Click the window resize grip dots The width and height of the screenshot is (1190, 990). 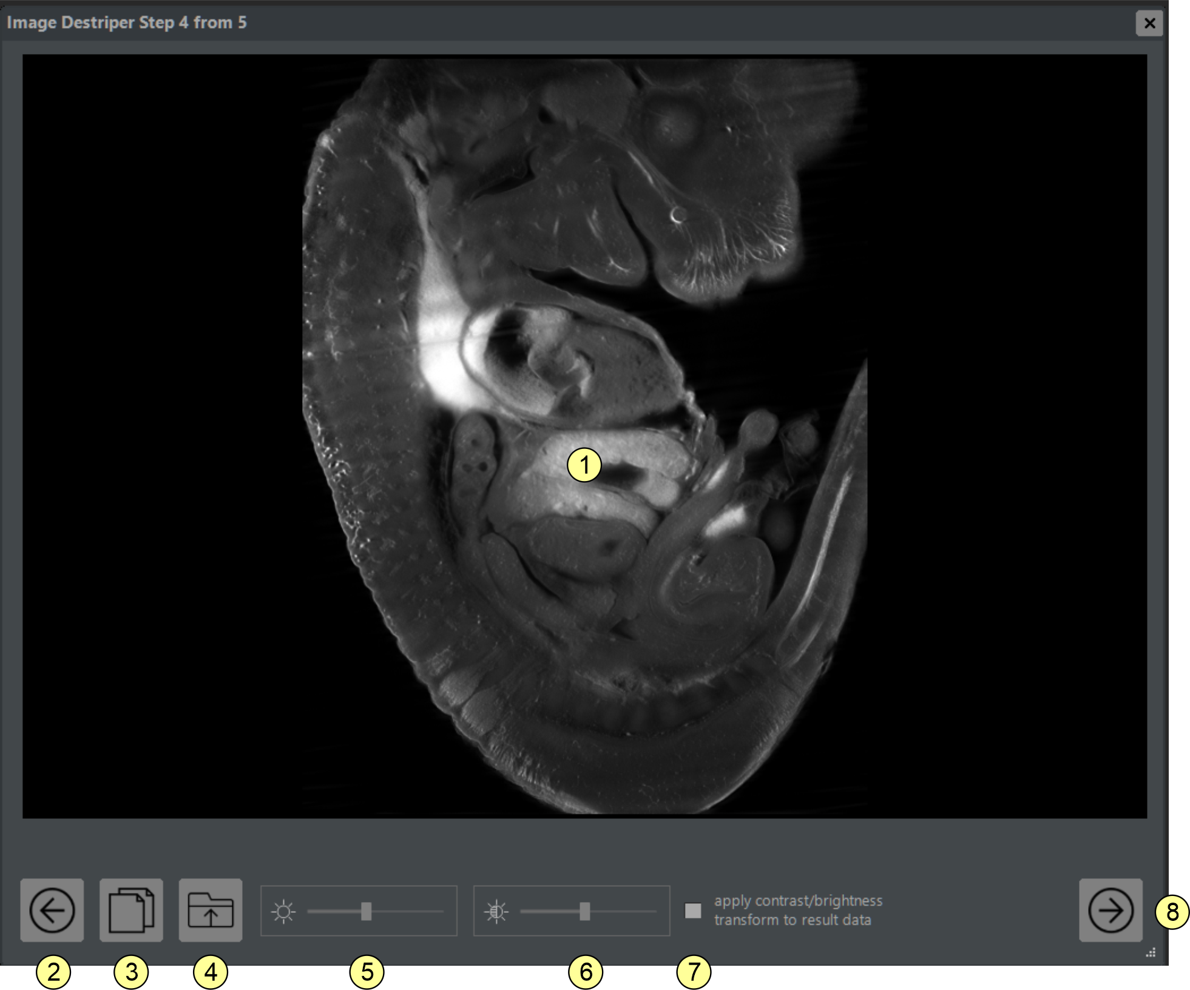click(1151, 953)
